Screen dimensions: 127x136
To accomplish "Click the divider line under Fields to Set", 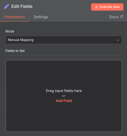I will 64,55.
